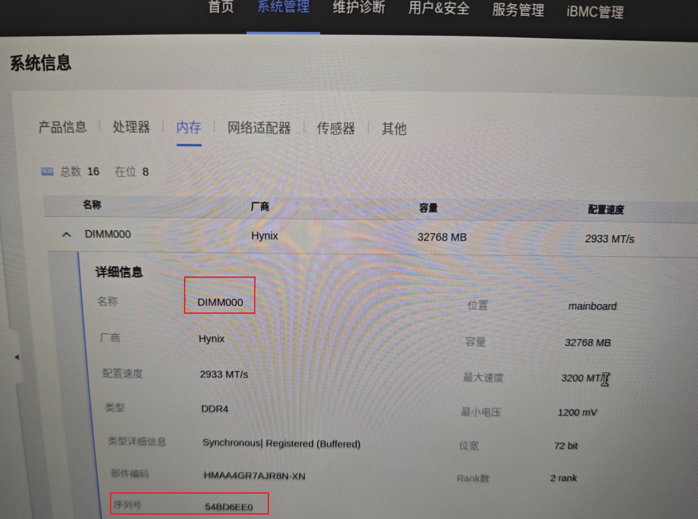Open the 首页 navigation menu
Screen dimensions: 698x519
(221, 7)
